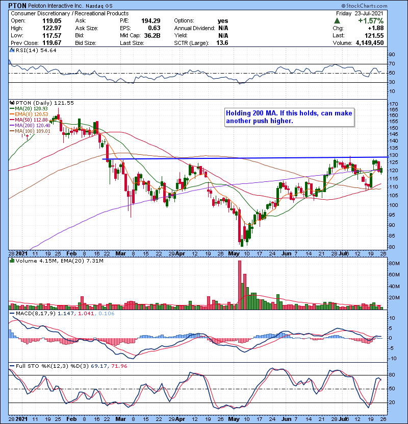Click the 'Nasdaq GS' exchange label
Viewport: 408px width, 424px height.
(99, 6)
